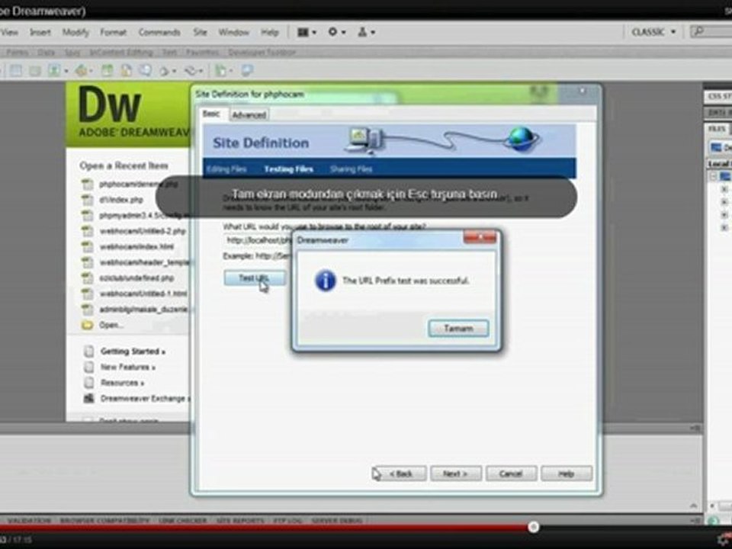732x549 pixels.
Task: Click the Editing Files step
Action: tap(226, 169)
